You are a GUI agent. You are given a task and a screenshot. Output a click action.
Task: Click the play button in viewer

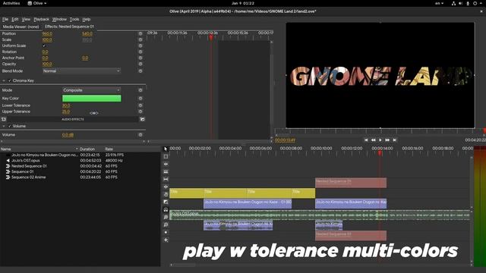[380, 140]
